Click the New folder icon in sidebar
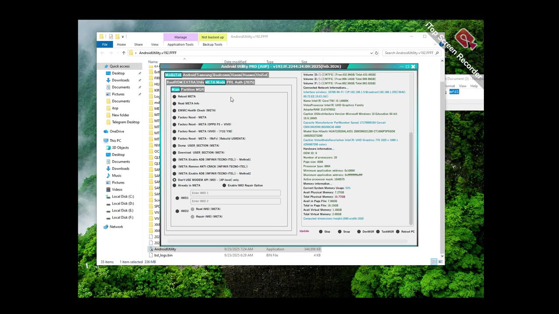This screenshot has height=314, width=559. coord(108,115)
